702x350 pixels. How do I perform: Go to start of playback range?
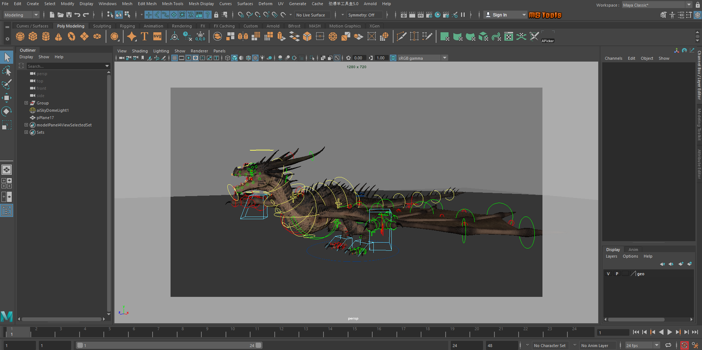pyautogui.click(x=636, y=332)
